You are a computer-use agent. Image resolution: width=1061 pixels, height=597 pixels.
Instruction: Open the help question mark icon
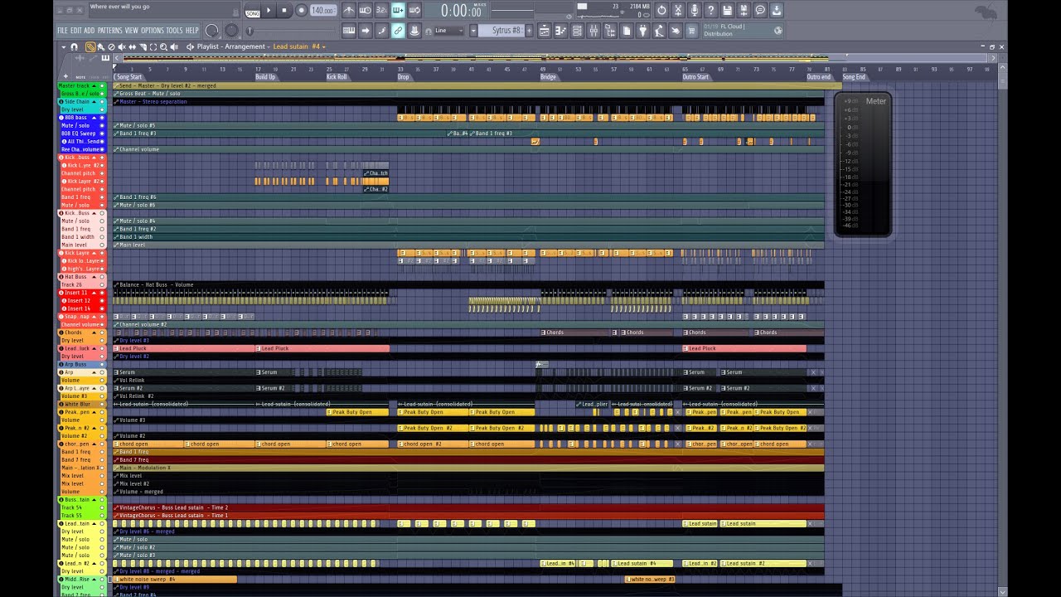point(710,10)
